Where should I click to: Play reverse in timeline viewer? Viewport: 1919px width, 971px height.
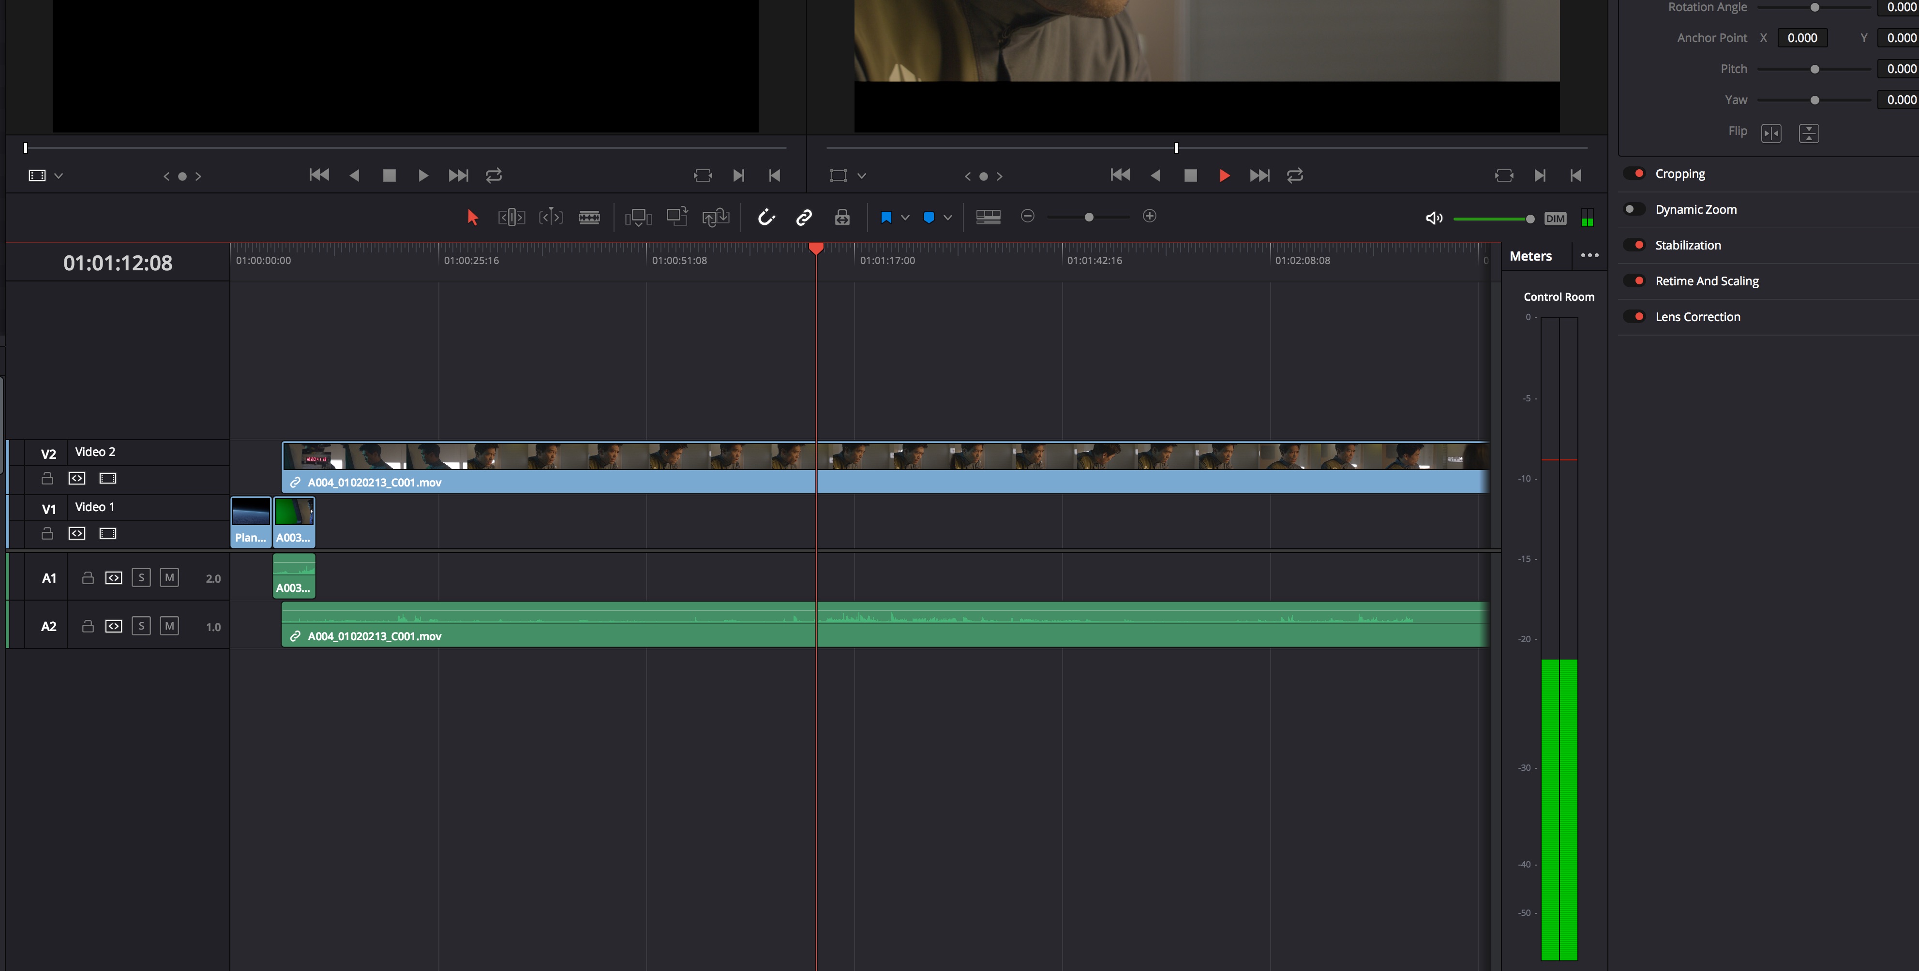[x=1155, y=176]
